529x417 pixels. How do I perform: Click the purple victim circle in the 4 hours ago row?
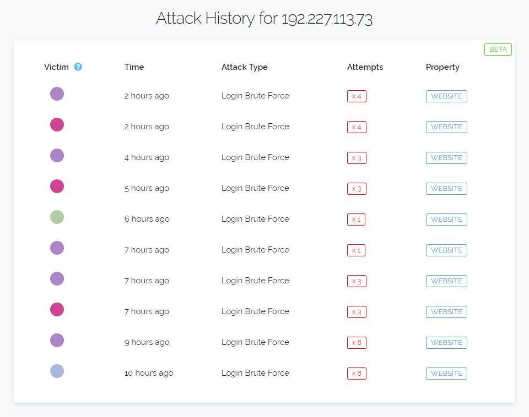[57, 156]
